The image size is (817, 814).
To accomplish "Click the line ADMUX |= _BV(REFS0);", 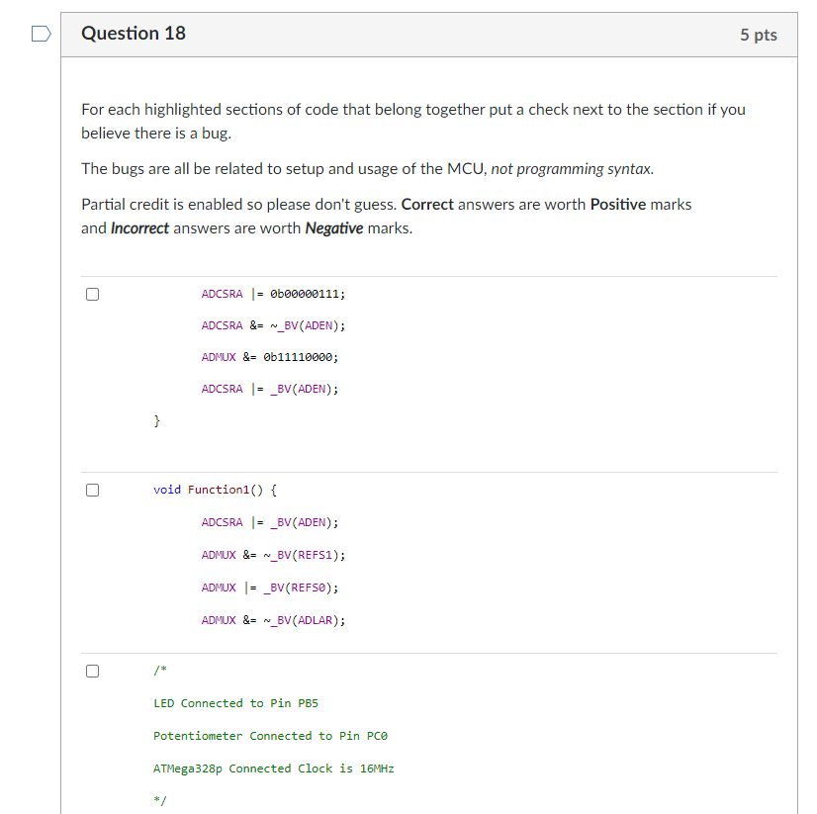I will coord(269,587).
